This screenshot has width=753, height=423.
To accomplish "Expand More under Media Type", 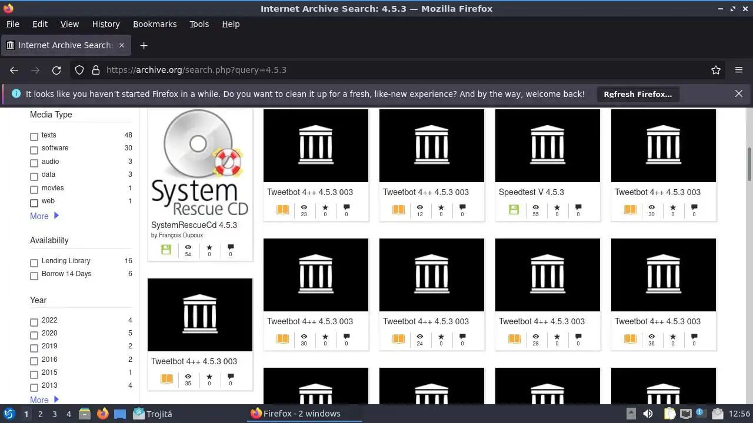I will point(45,216).
